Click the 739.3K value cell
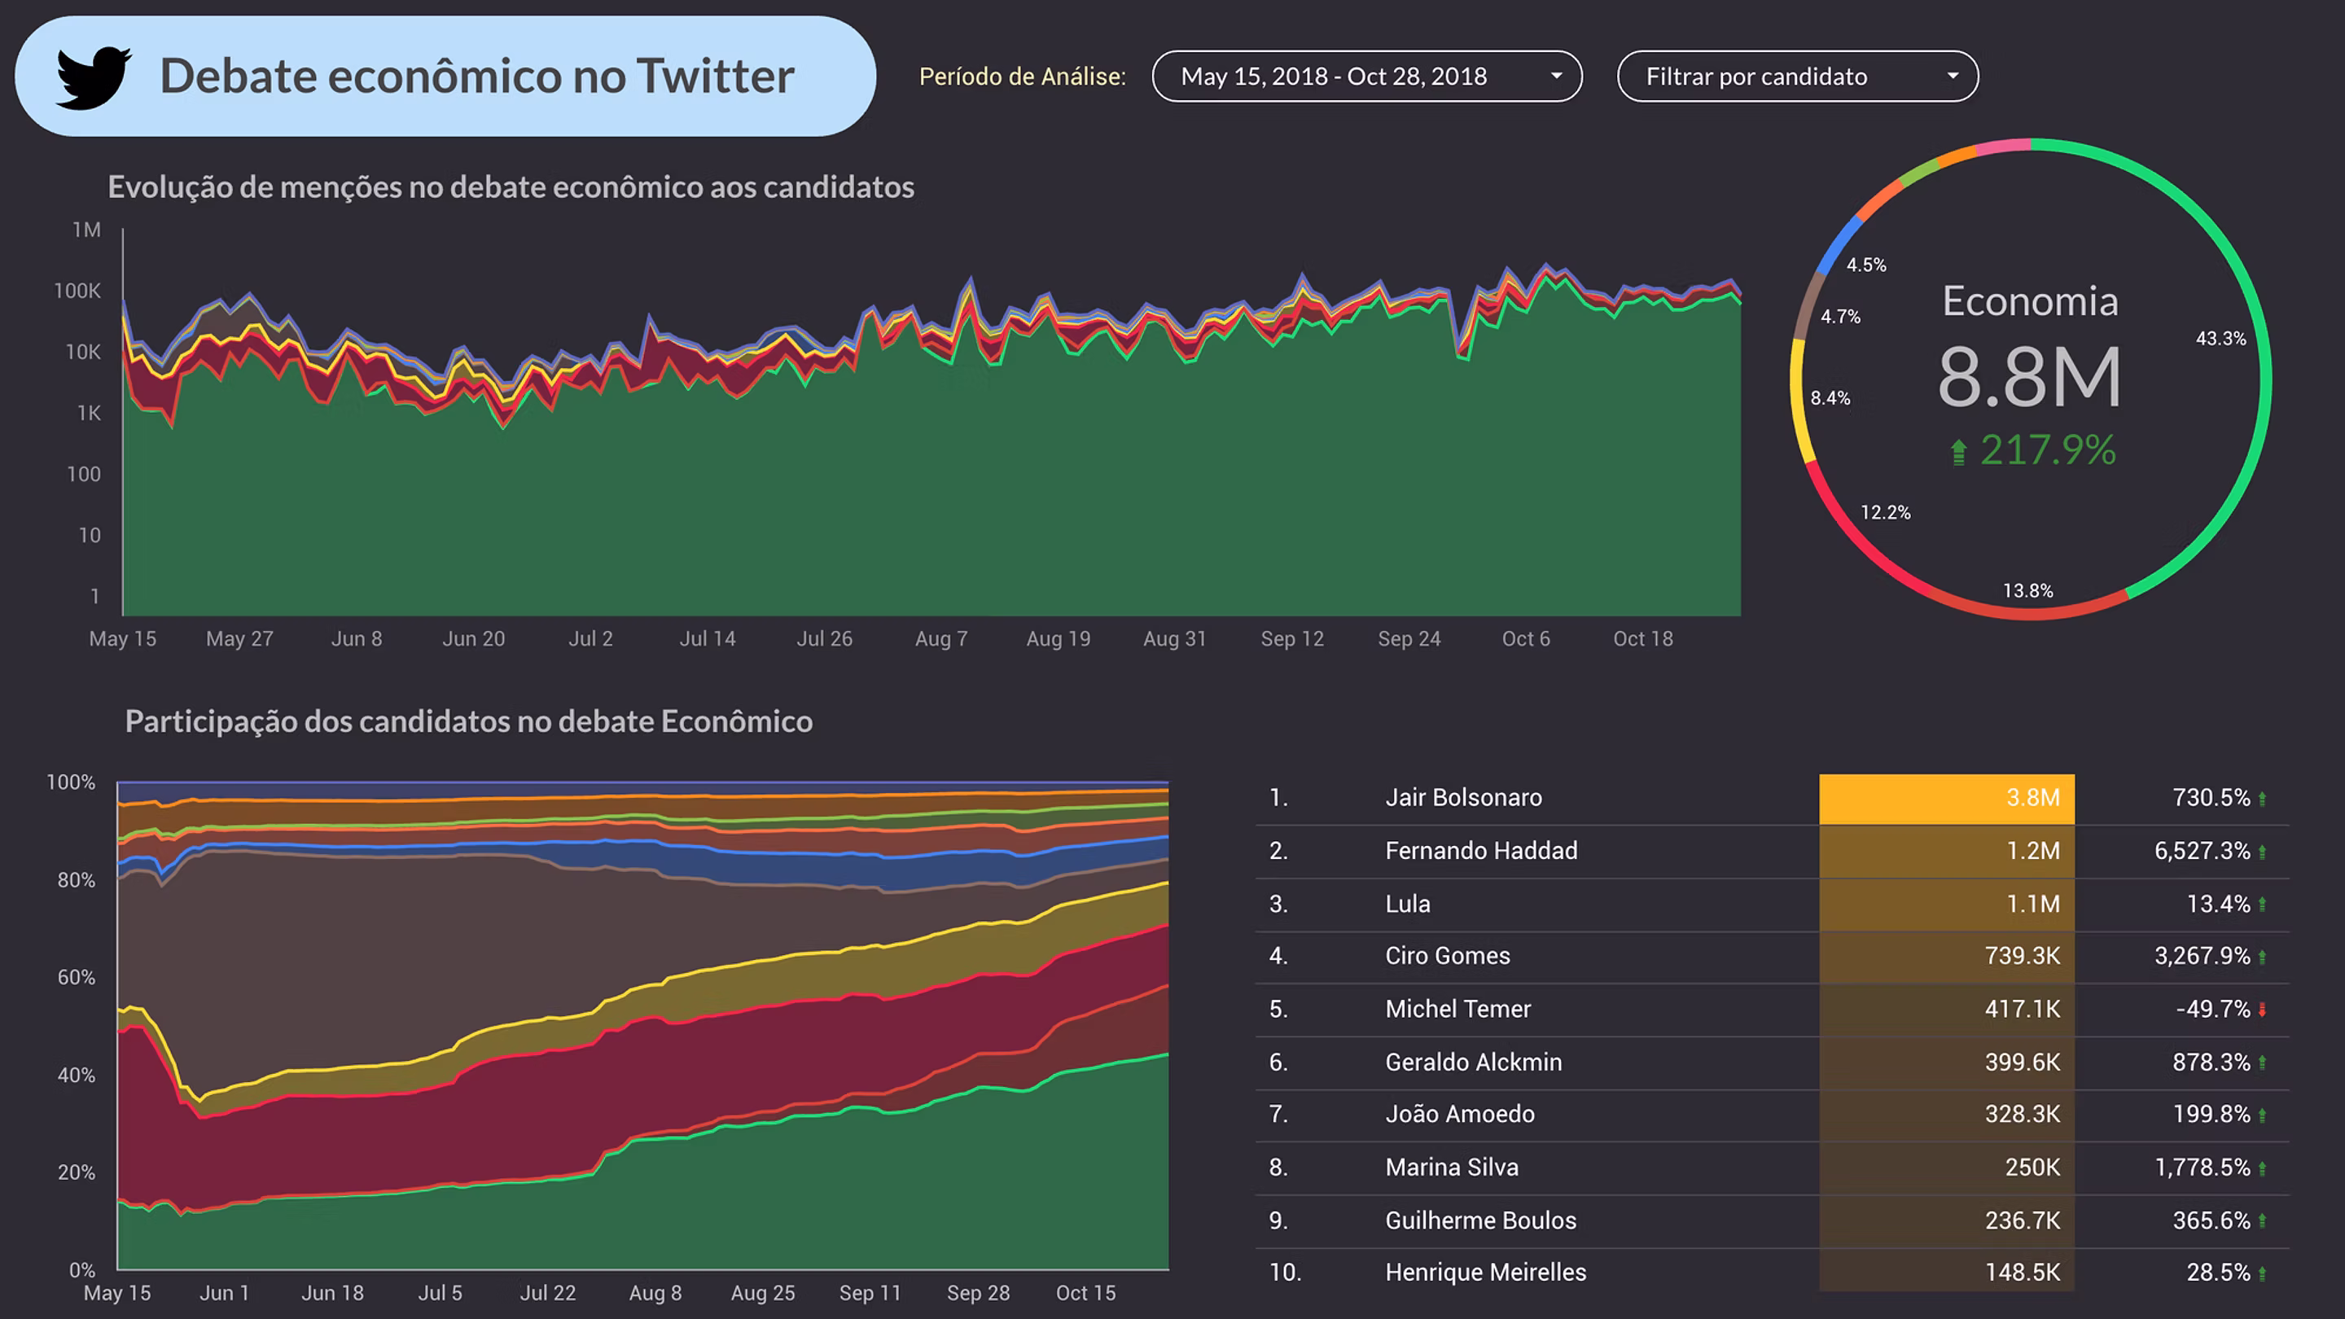Screen dimensions: 2345x1319 [1946, 956]
